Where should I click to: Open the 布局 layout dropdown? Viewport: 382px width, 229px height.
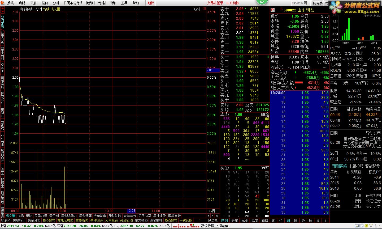click(212, 211)
